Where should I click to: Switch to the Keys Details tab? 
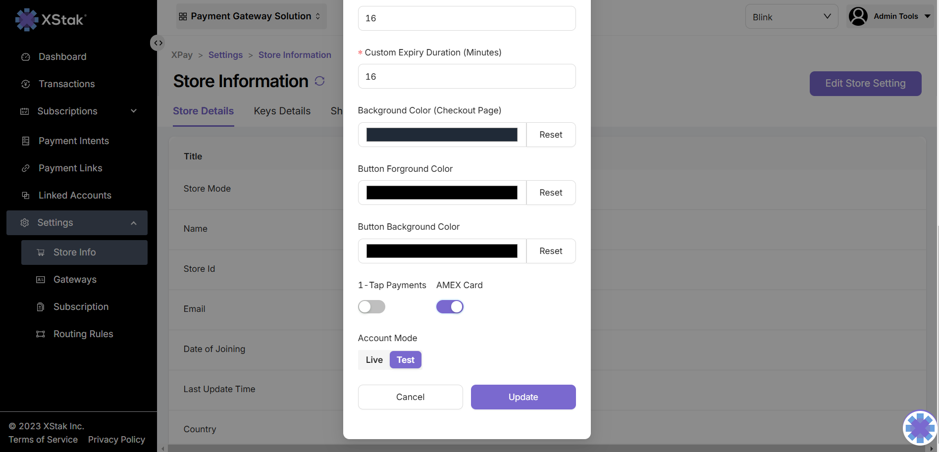[282, 111]
